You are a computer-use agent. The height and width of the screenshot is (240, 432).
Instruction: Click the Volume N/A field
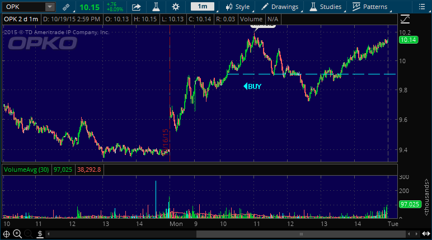click(x=259, y=19)
